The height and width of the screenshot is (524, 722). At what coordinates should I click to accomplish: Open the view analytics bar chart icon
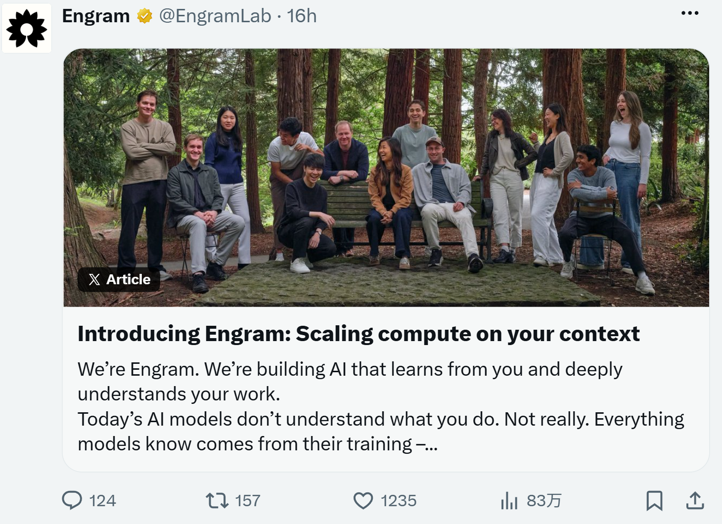pyautogui.click(x=509, y=500)
